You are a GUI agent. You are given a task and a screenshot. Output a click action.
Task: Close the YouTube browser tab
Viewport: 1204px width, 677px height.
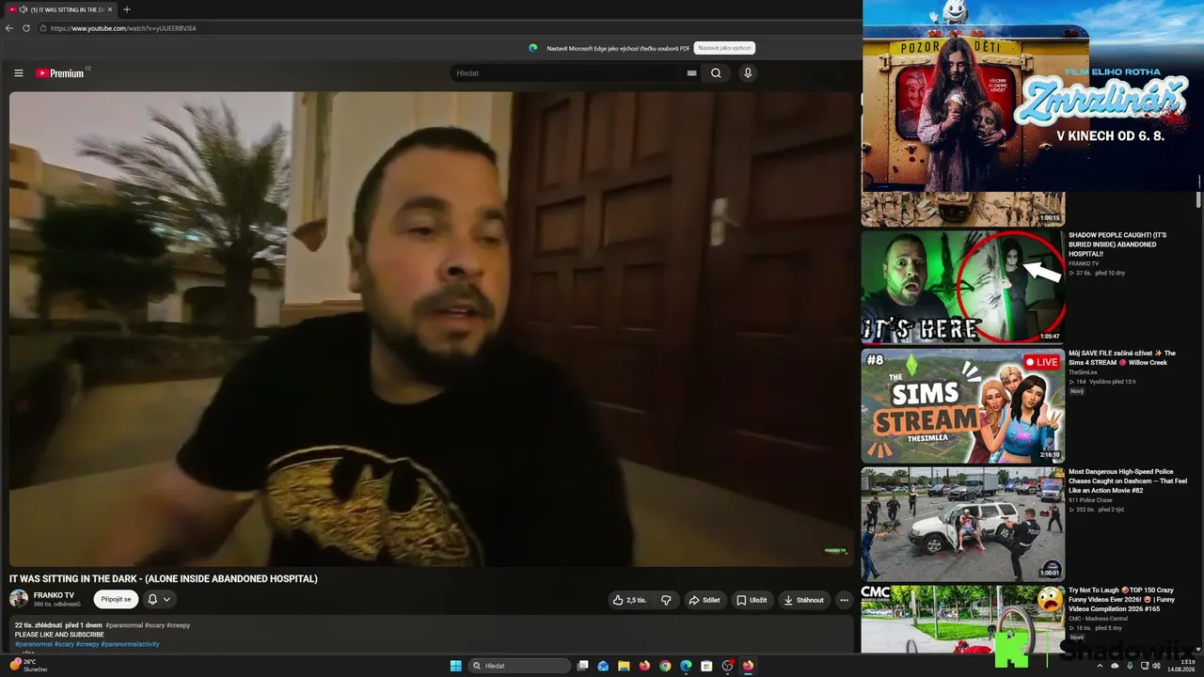pos(110,9)
